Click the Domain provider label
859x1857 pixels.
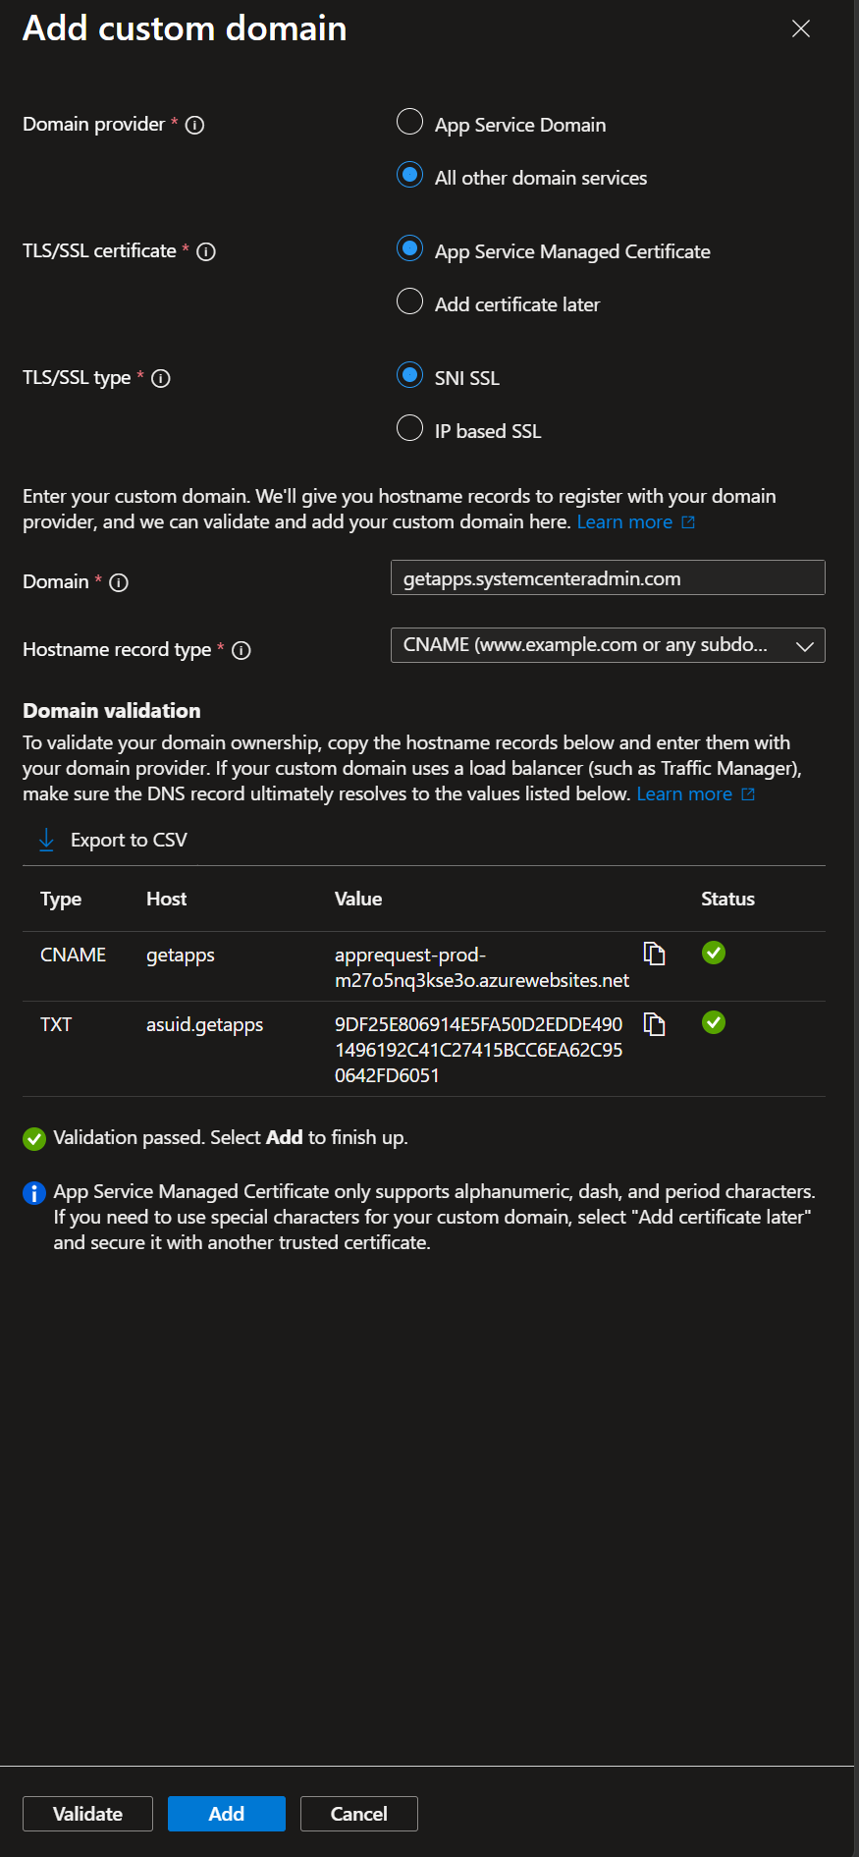tap(94, 125)
